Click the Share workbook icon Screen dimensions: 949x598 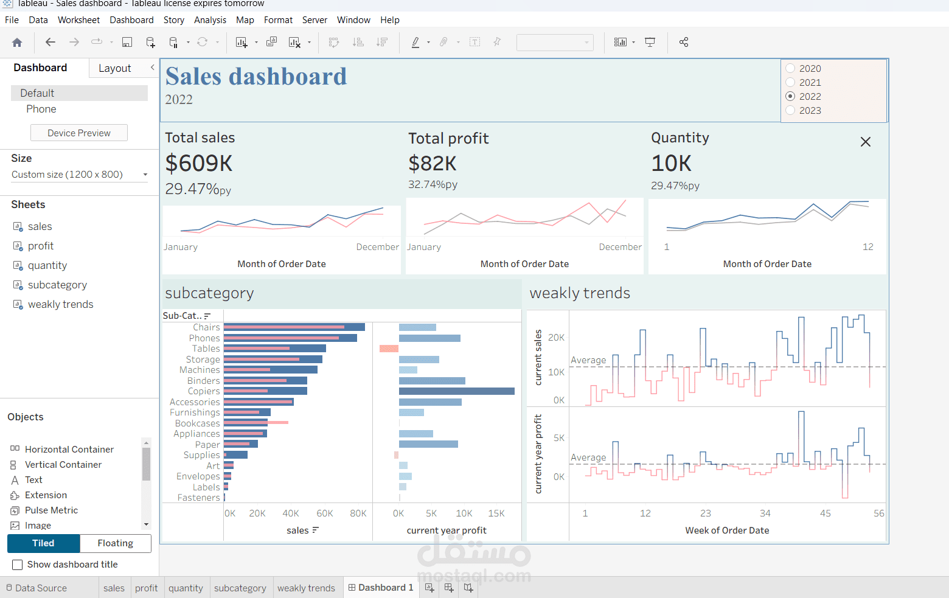point(684,43)
